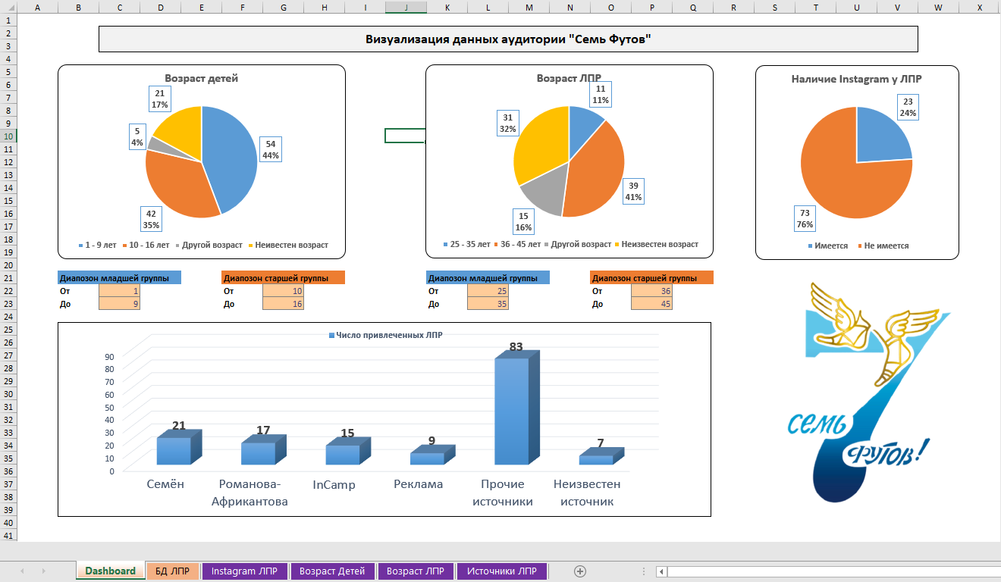
Task: Click the Число привлеченных ЛПР bar chart
Action: coord(383,421)
